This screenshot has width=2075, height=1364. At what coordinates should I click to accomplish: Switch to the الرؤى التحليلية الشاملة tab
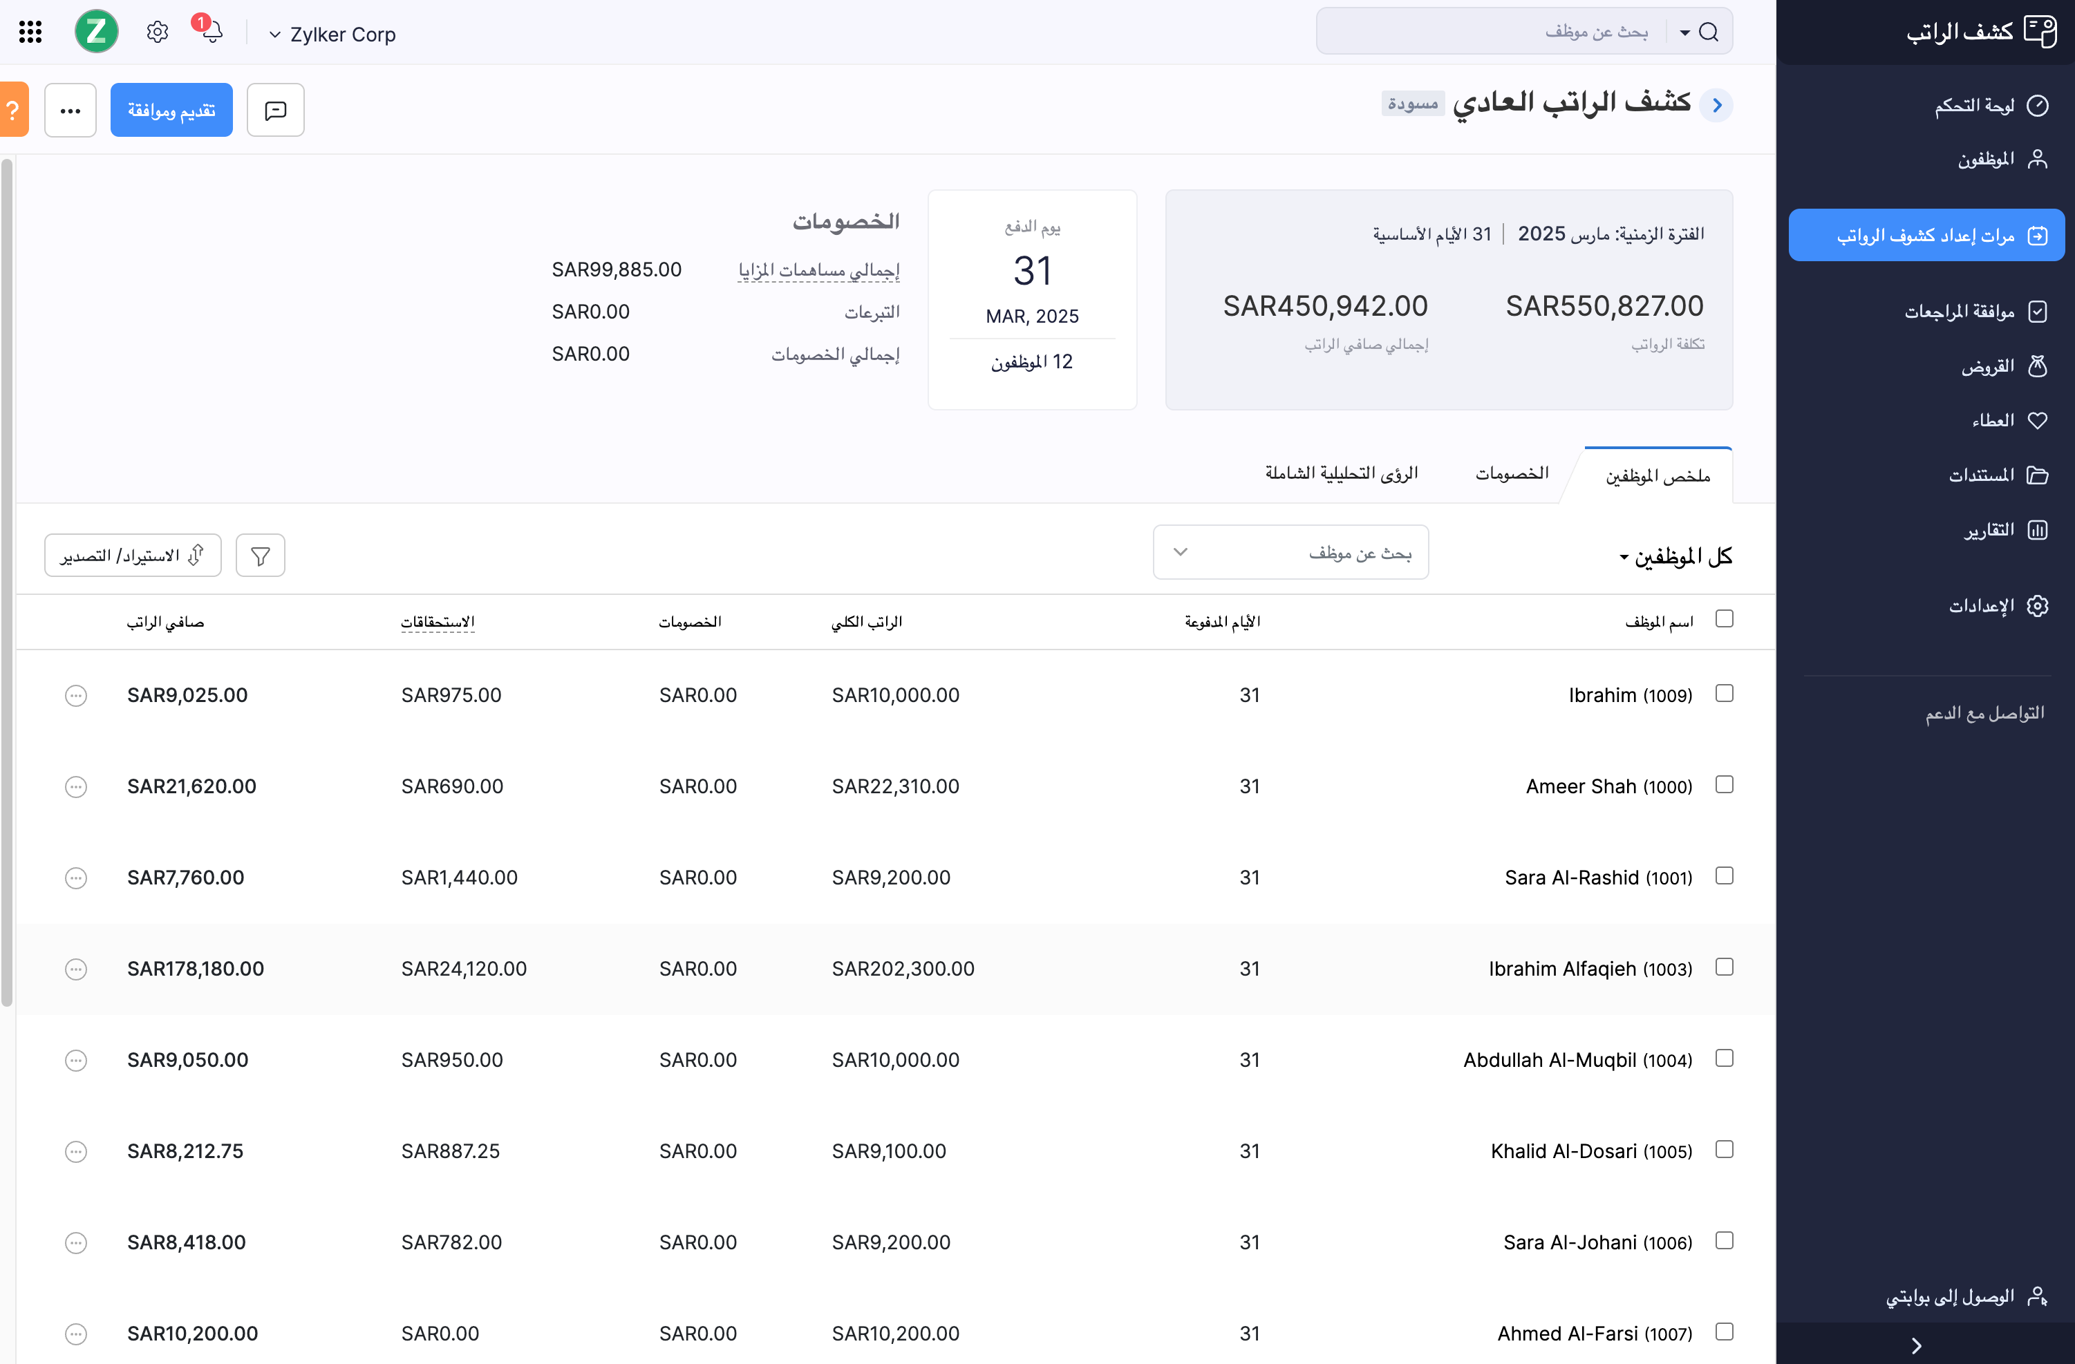pyautogui.click(x=1342, y=473)
